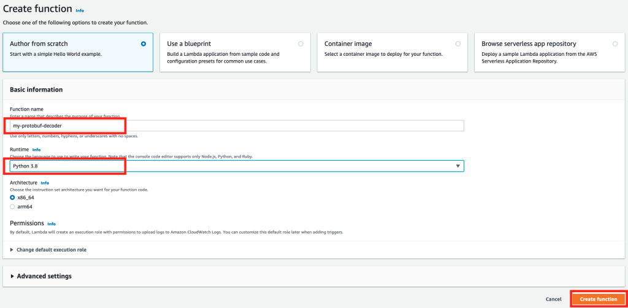Select the Use a blueprint radio button
The image size is (628, 308).
[x=301, y=44]
